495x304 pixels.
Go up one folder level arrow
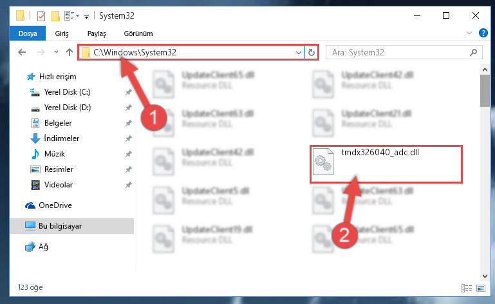[x=70, y=52]
